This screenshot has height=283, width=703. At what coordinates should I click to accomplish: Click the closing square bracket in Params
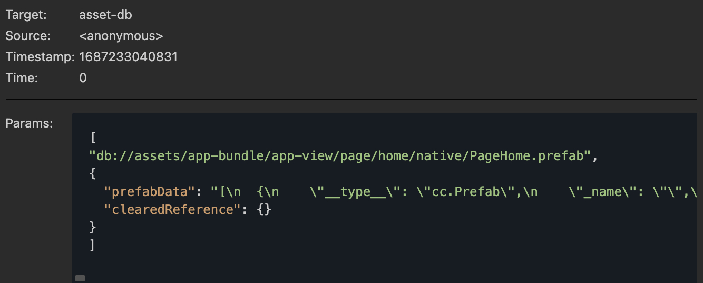[x=93, y=245]
